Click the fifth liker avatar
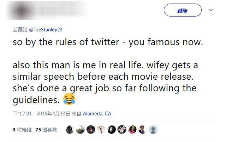The image size is (226, 142). pyautogui.click(x=112, y=130)
